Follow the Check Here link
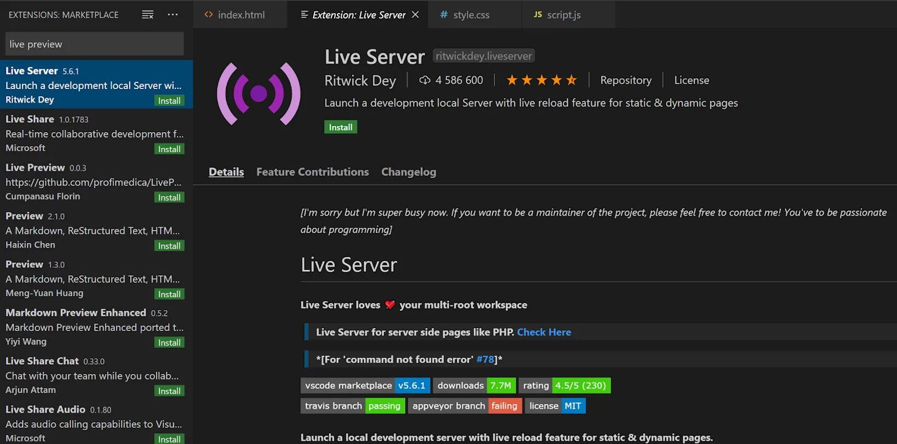 tap(544, 332)
